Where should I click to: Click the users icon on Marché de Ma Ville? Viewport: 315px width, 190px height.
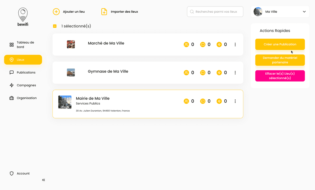pos(186,44)
